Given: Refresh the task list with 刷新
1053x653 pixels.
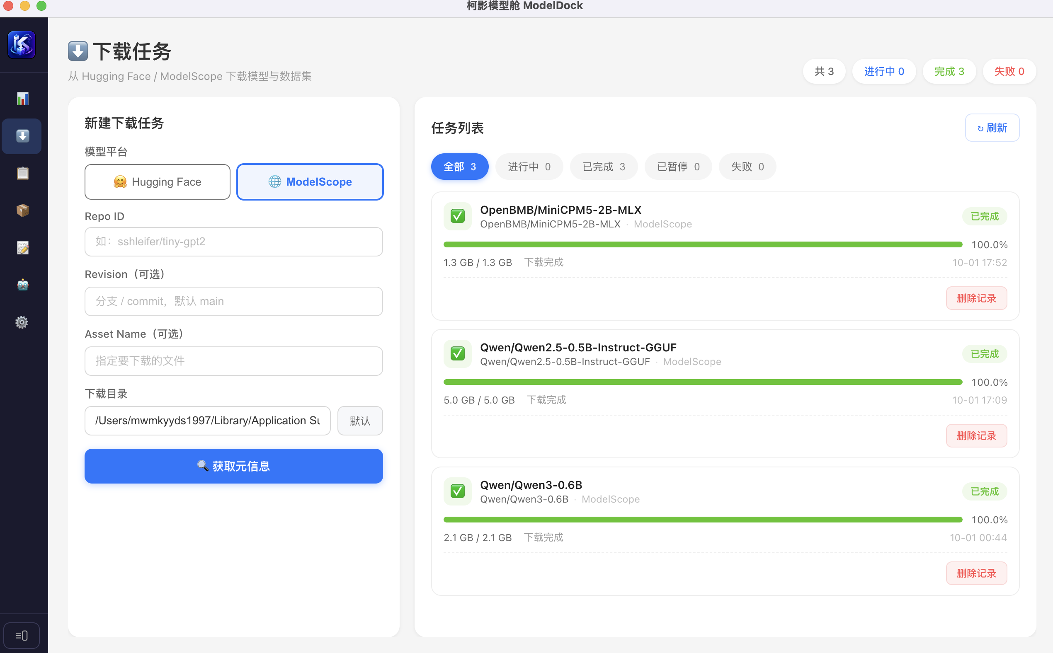Looking at the screenshot, I should coord(992,128).
